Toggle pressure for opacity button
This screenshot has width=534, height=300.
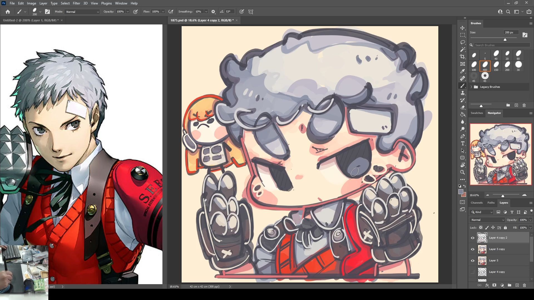135,12
